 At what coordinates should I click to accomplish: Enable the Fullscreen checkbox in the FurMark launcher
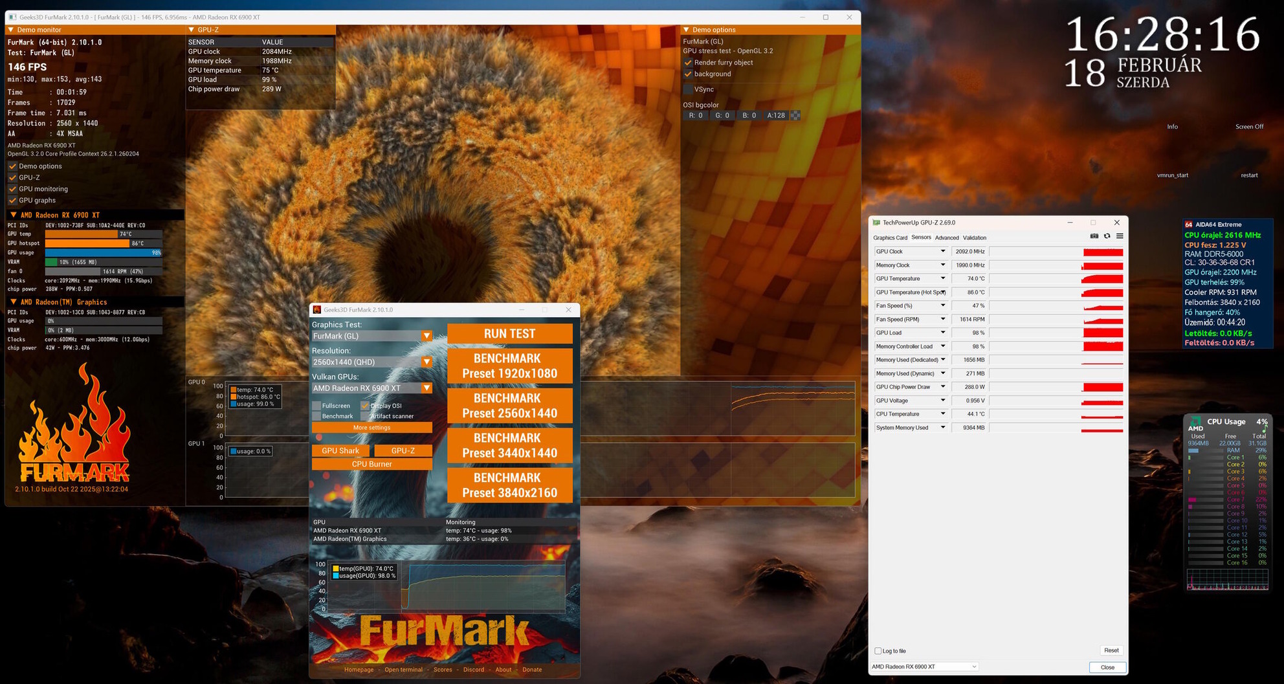pyautogui.click(x=316, y=406)
